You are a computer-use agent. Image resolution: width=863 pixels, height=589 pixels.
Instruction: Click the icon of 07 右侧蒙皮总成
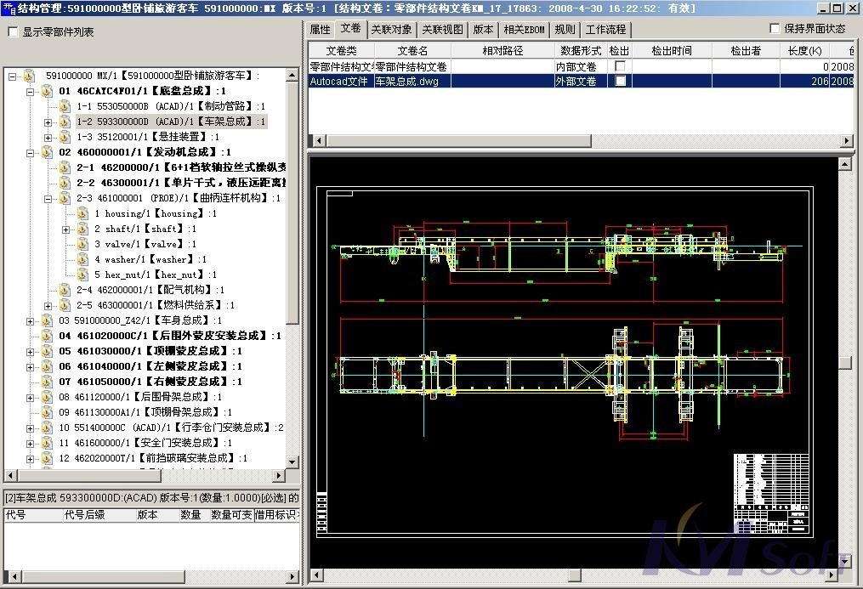coord(48,382)
